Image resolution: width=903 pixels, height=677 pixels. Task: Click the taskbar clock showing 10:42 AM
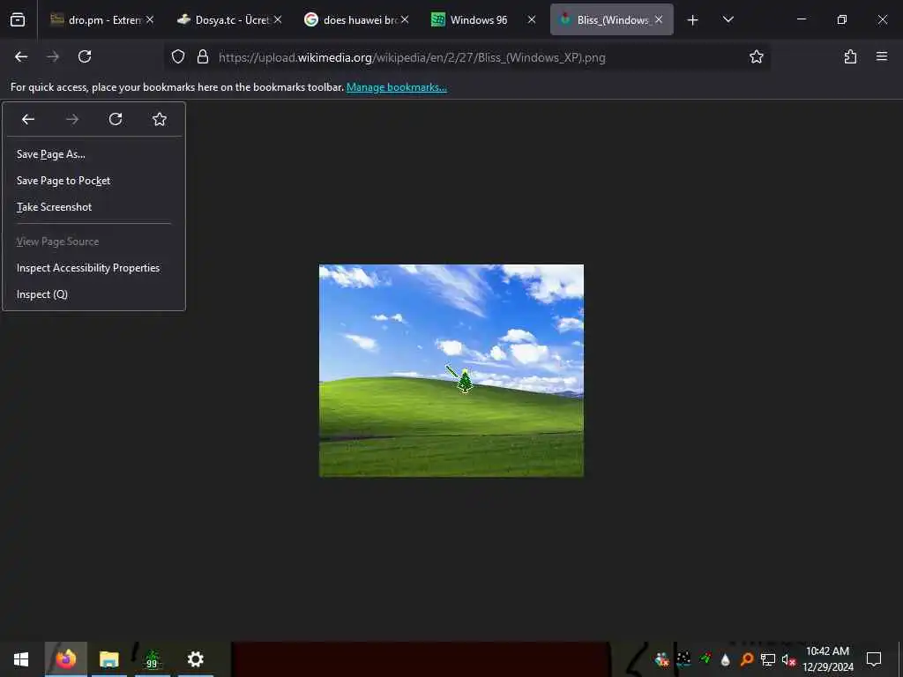828,659
